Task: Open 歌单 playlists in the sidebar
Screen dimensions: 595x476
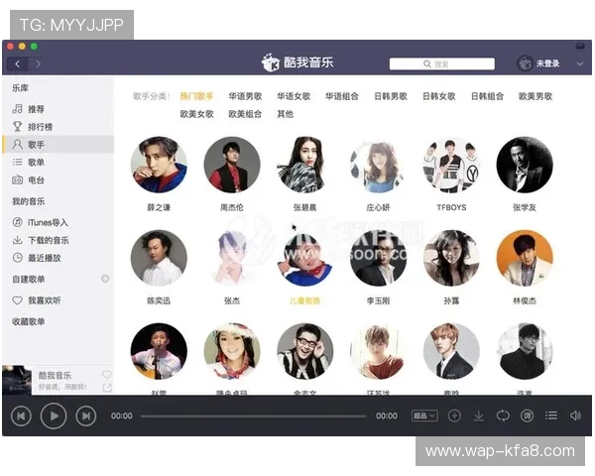Action: [59, 162]
